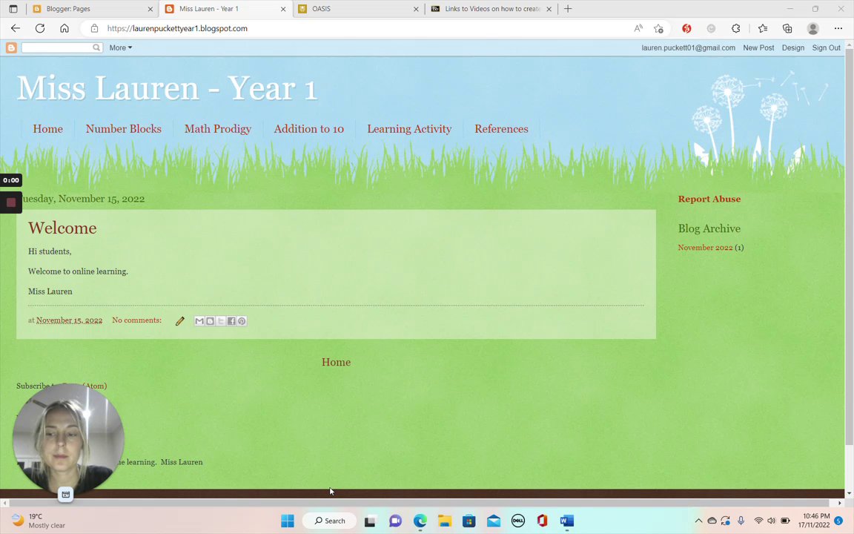Open the Extensions puzzle icon

736,28
